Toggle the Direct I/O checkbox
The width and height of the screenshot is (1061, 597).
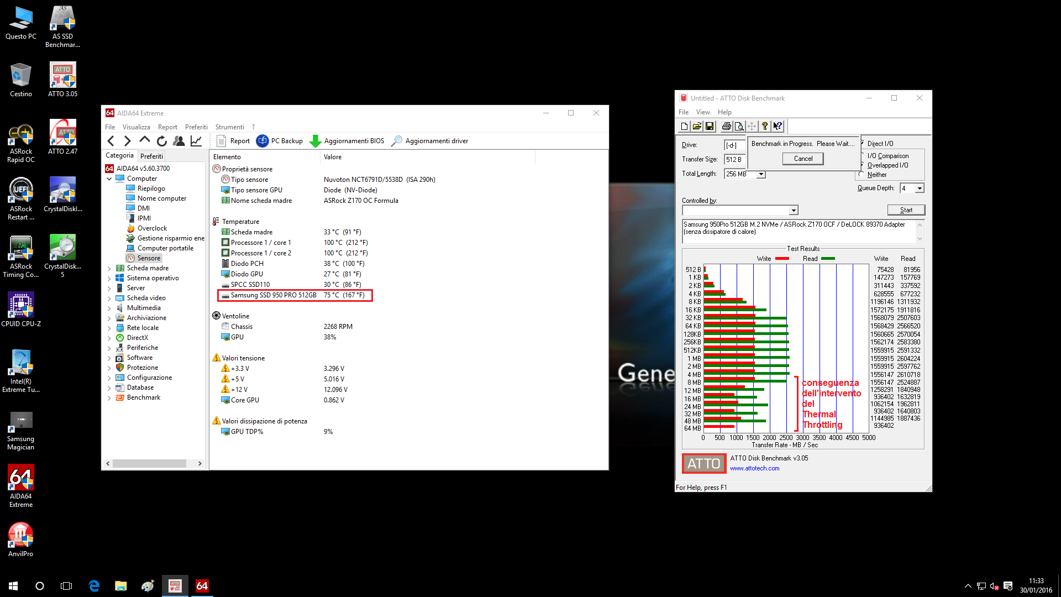click(862, 144)
